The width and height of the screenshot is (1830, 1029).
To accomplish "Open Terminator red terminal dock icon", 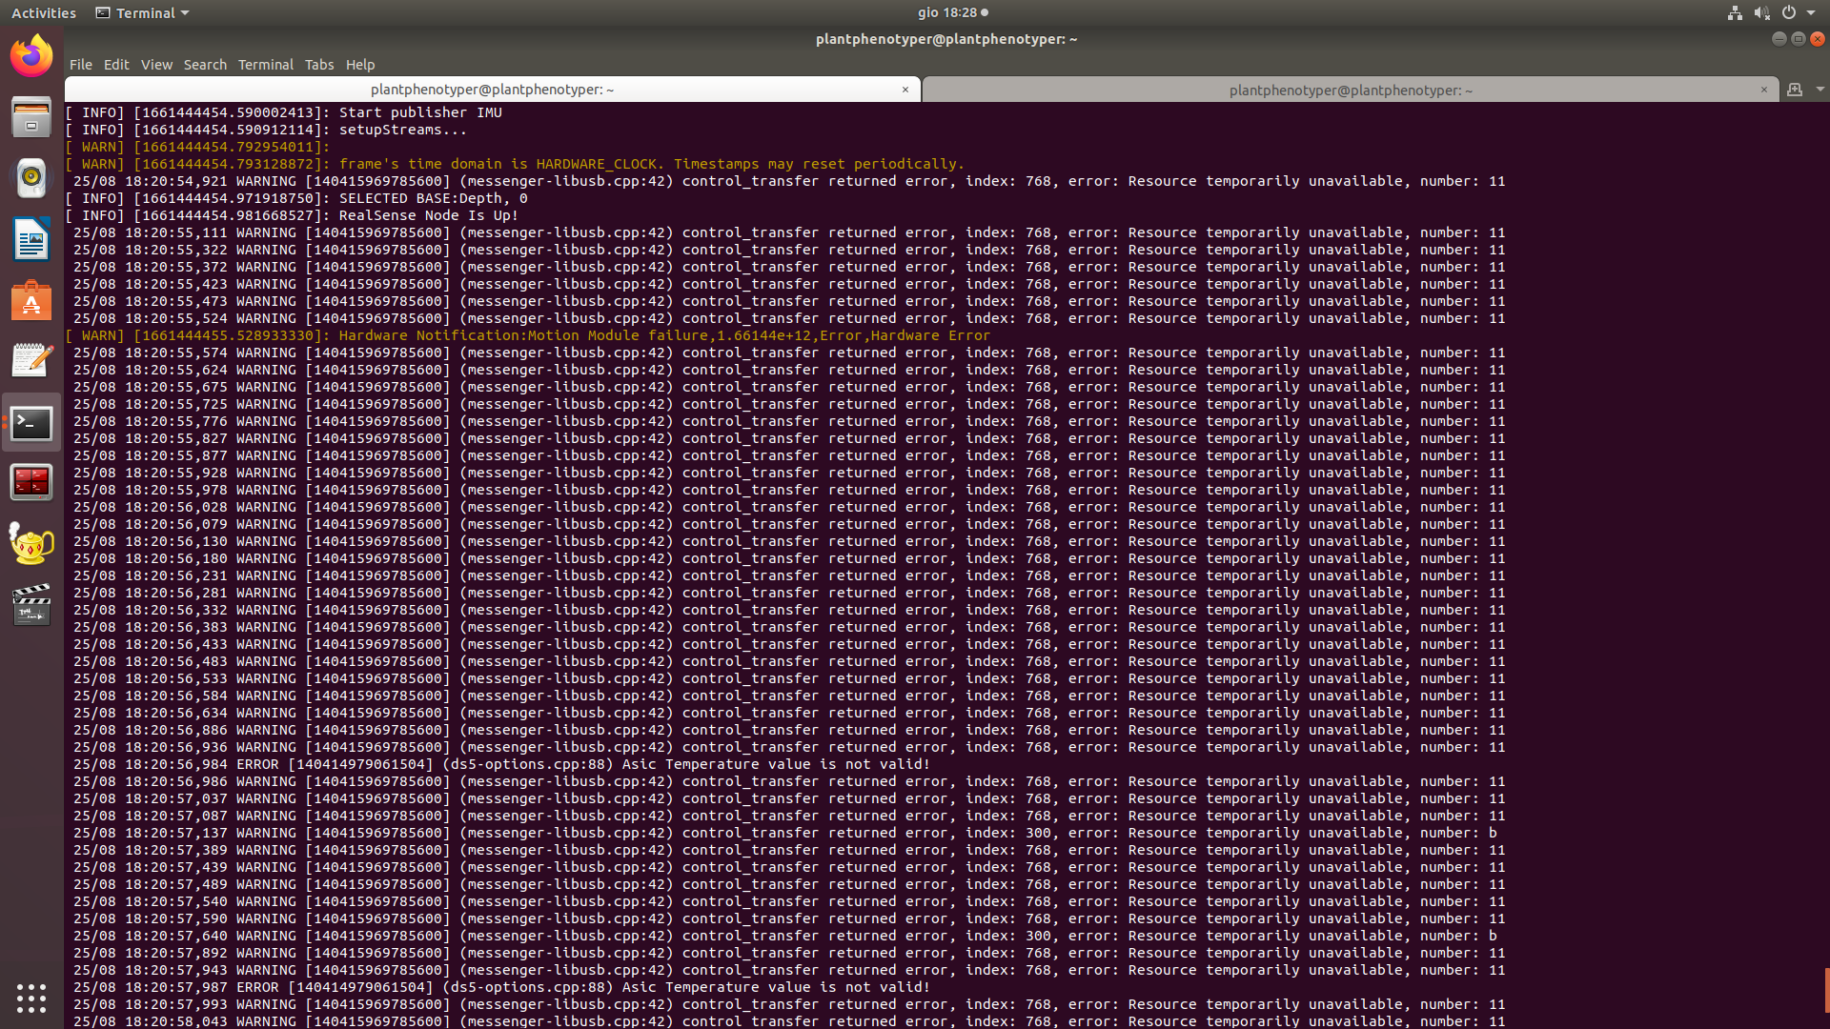I will tap(31, 482).
